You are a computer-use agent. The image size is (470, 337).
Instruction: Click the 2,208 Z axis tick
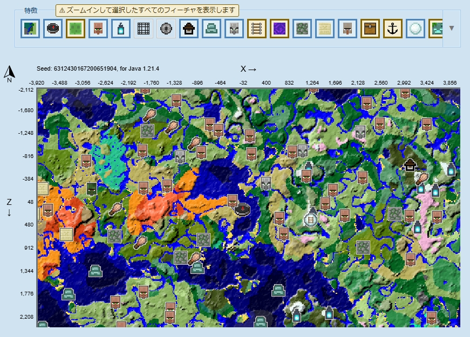point(27,317)
